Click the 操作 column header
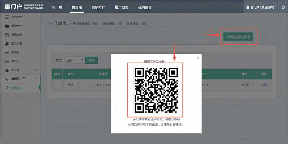288x144 pixels. click(264, 74)
